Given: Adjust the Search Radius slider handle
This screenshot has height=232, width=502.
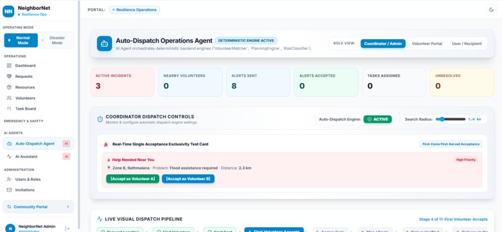Looking at the screenshot, I should 442,119.
